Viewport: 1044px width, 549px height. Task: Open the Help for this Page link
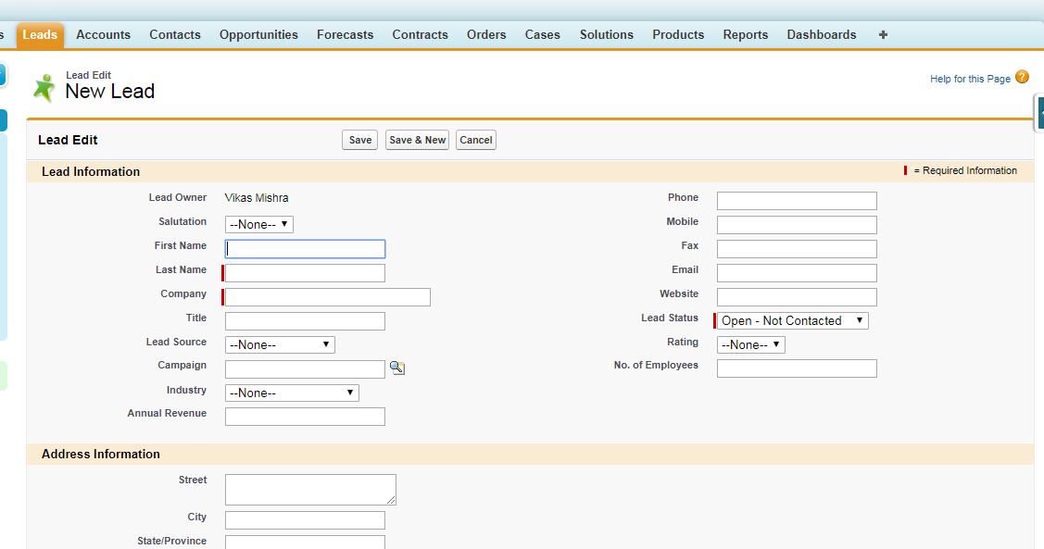[x=970, y=80]
